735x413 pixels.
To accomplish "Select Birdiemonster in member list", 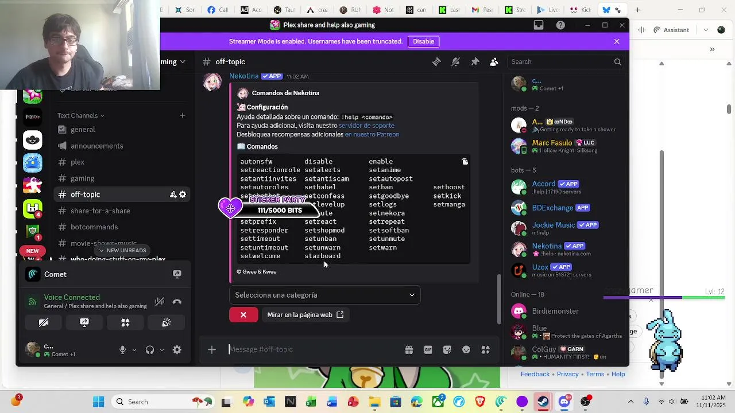I will coord(565,311).
